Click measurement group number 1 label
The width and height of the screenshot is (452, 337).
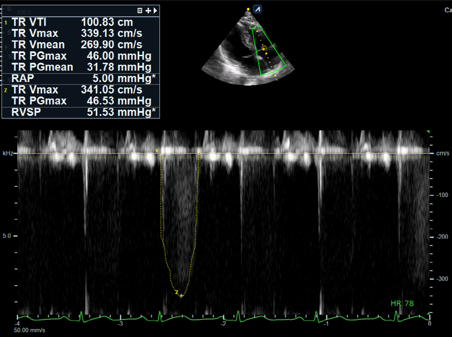(5, 22)
